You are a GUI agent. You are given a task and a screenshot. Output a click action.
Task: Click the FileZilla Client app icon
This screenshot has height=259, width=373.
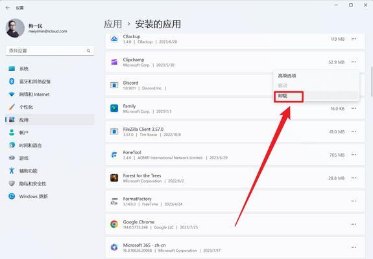click(x=114, y=131)
